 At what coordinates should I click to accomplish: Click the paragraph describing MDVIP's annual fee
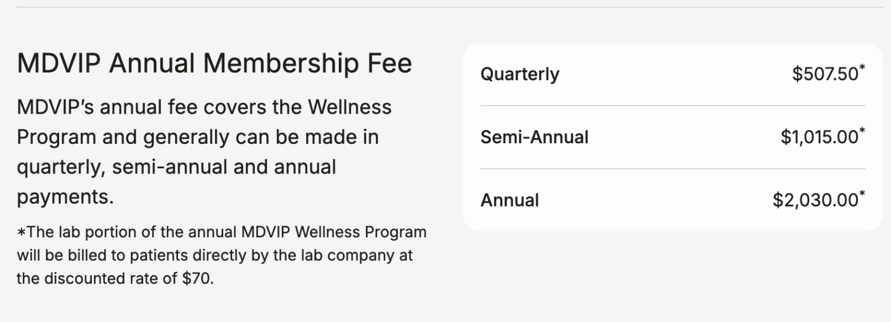coord(204,152)
